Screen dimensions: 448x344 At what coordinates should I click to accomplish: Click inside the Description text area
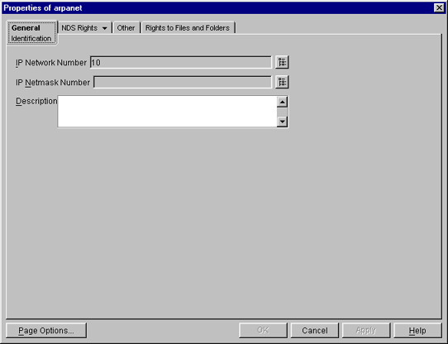167,112
